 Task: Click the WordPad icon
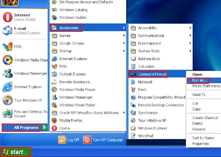(133, 136)
